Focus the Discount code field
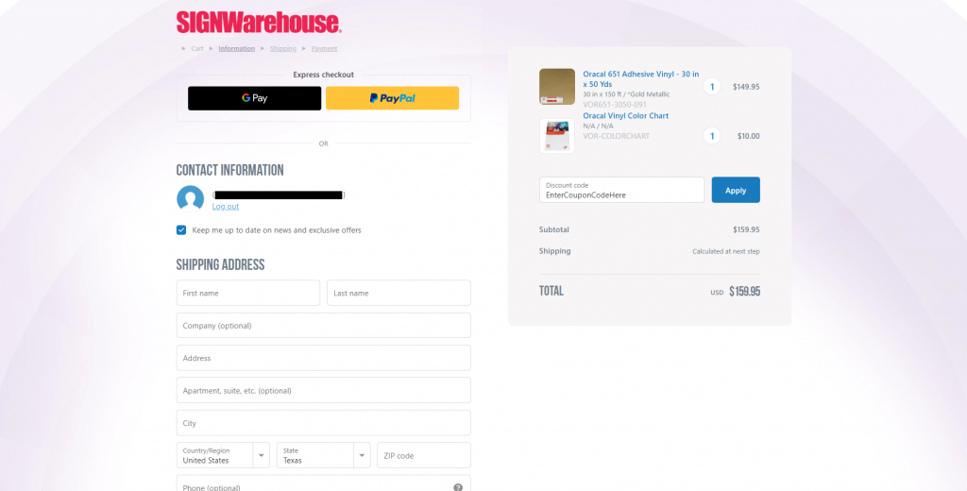This screenshot has height=491, width=967. [x=621, y=190]
